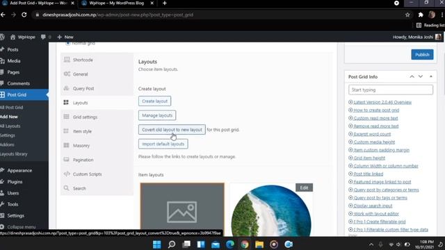Launch Microsoft Edge from the taskbar
This screenshot has height=250, width=445.
point(230,244)
